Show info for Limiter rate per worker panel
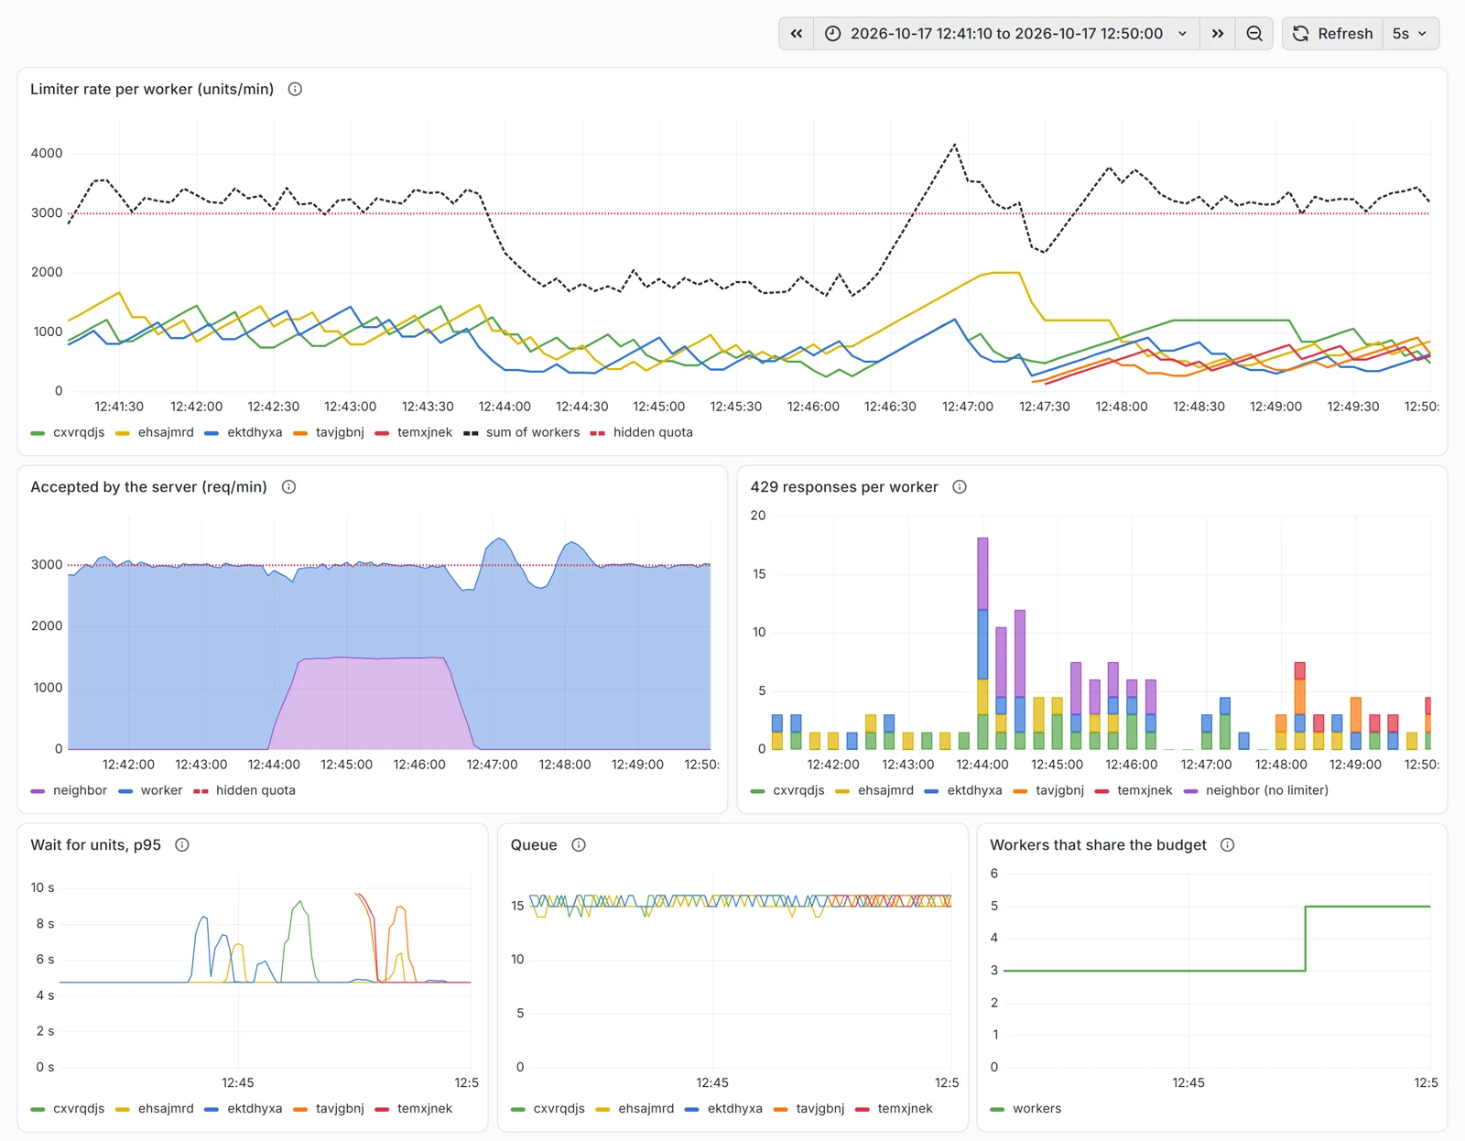 tap(295, 89)
